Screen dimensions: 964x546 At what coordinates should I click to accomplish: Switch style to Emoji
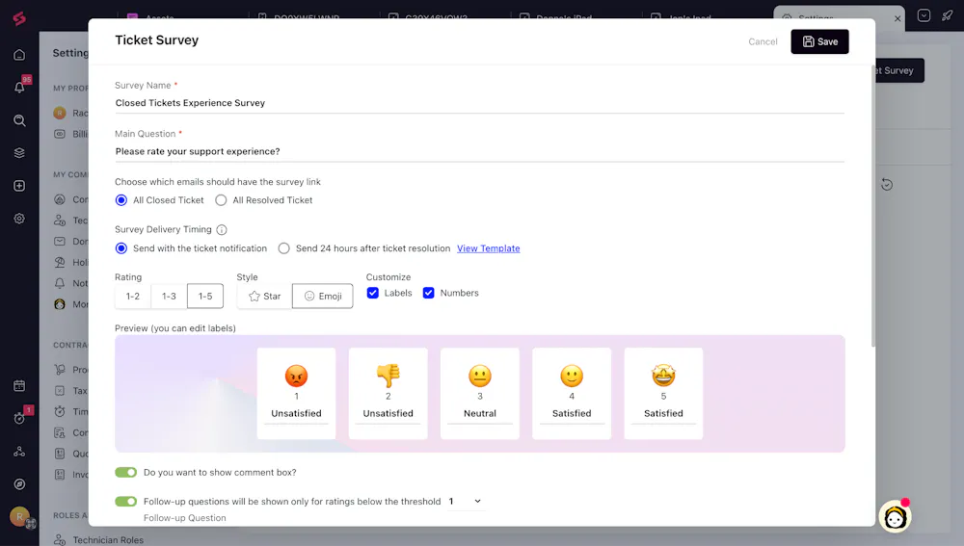point(323,296)
